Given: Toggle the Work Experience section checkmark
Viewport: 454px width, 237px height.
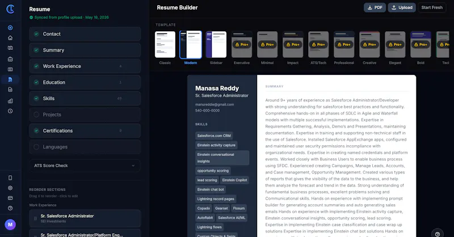Looking at the screenshot, I should [36, 66].
